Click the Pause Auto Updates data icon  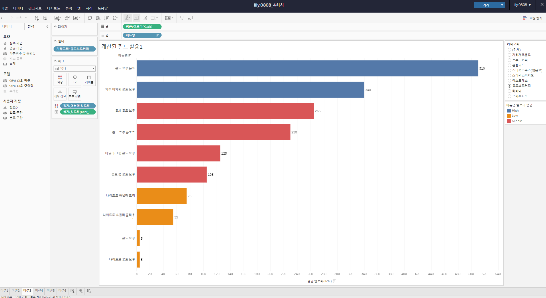point(45,18)
